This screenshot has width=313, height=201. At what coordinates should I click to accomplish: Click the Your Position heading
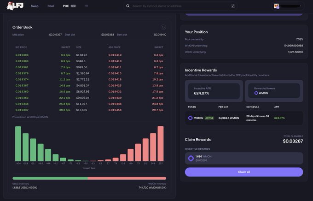[x=196, y=32]
